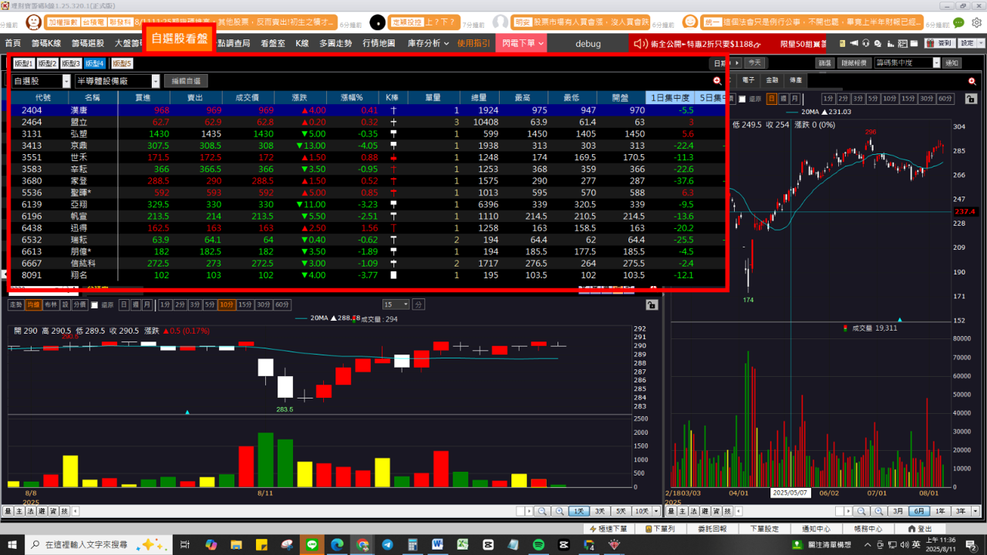Viewport: 987px width, 555px height.
Task: Open Telegram from the taskbar
Action: [x=387, y=545]
